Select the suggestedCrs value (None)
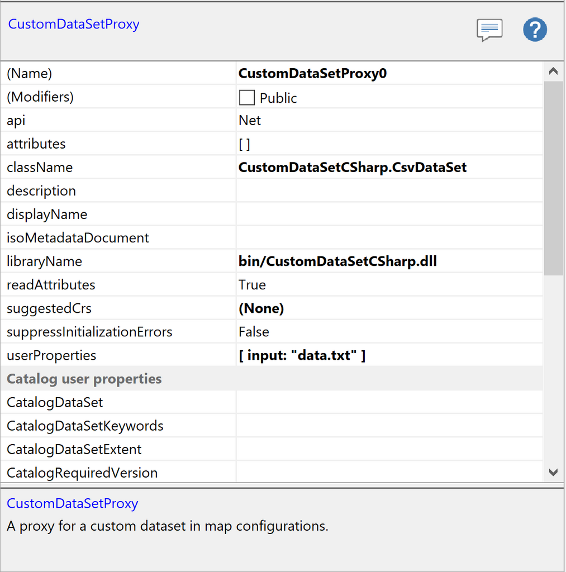Viewport: 566px width, 572px height. (261, 308)
